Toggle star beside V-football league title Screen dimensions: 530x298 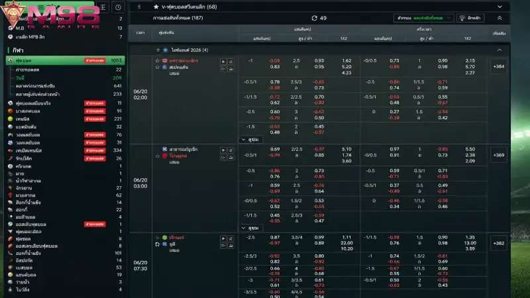pyautogui.click(x=156, y=7)
